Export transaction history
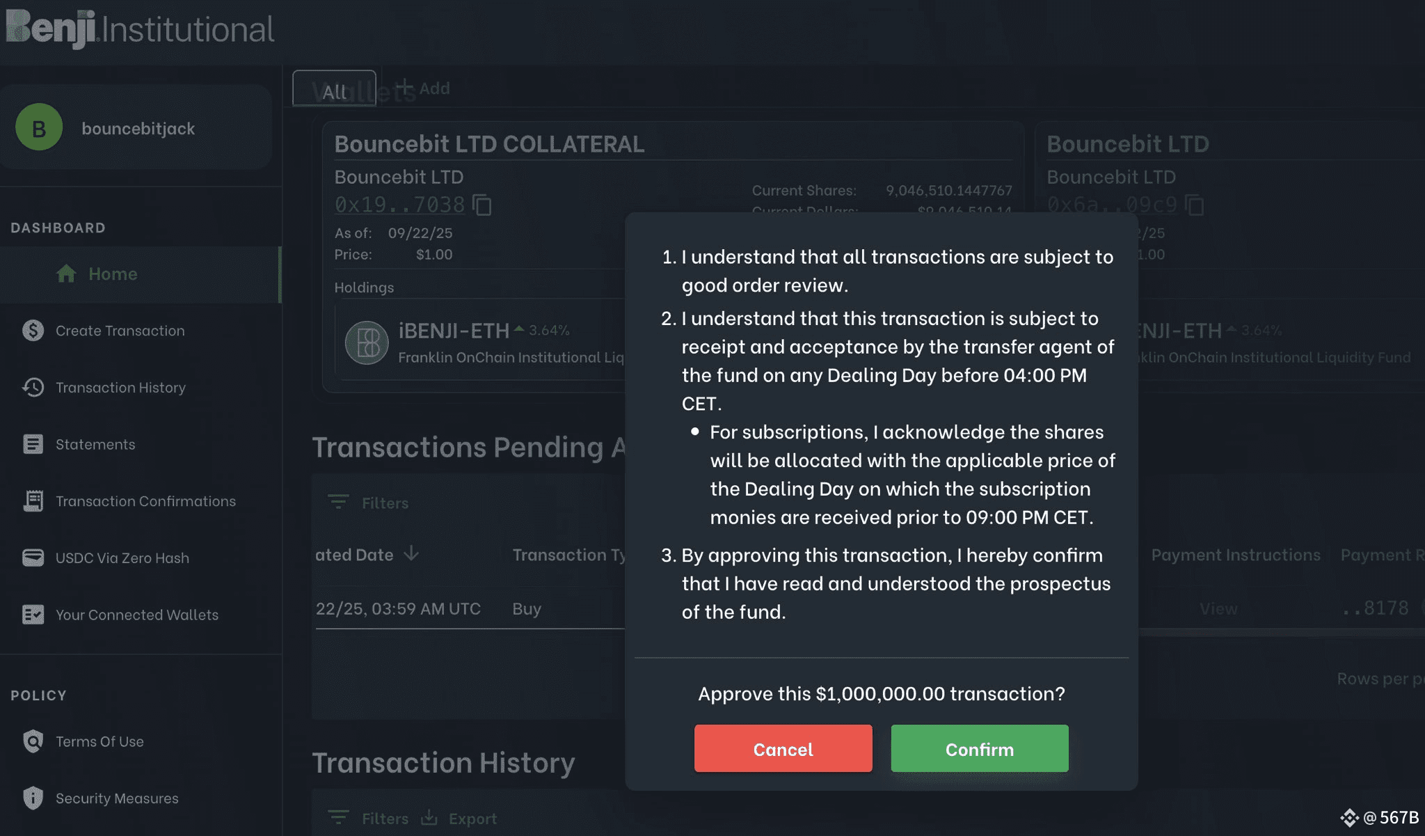Viewport: 1425px width, 836px height. coord(459,818)
